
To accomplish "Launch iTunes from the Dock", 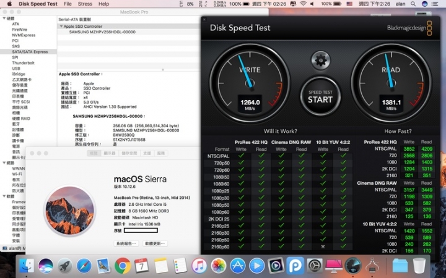I will click(x=199, y=266).
